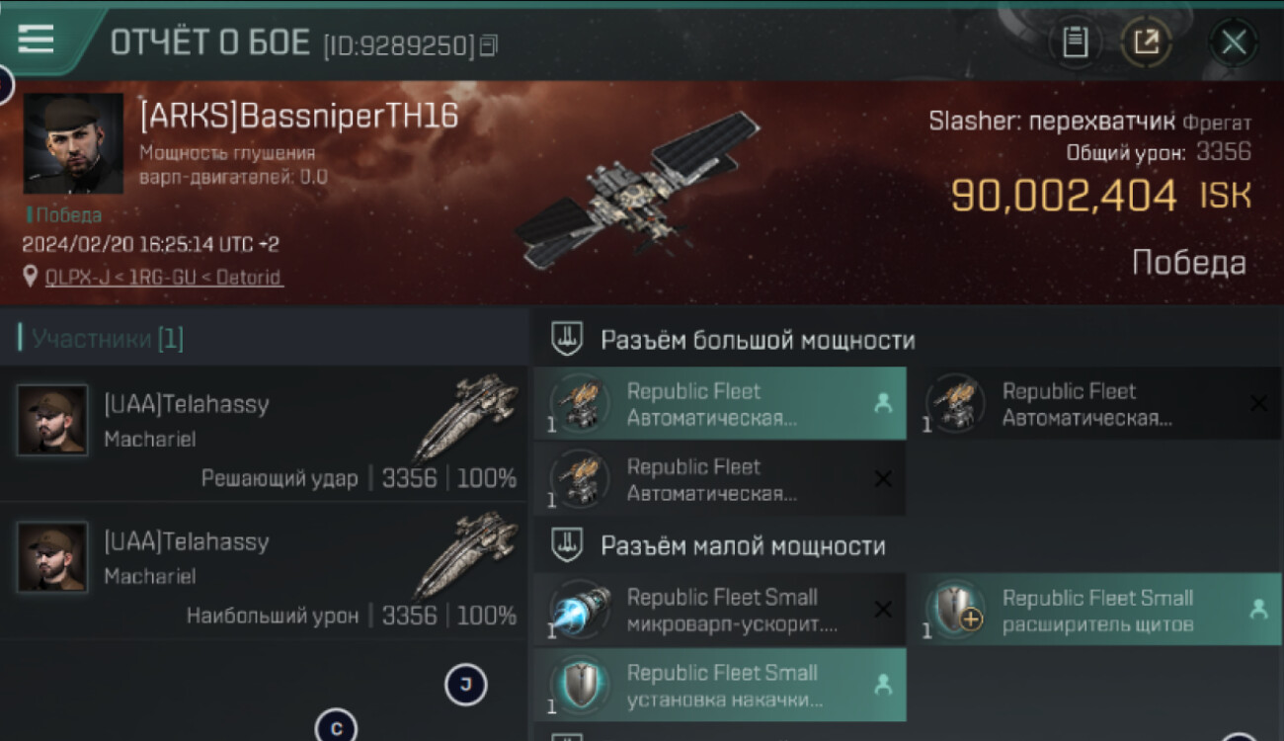Click the round J button
The height and width of the screenshot is (741, 1284).
(x=466, y=685)
